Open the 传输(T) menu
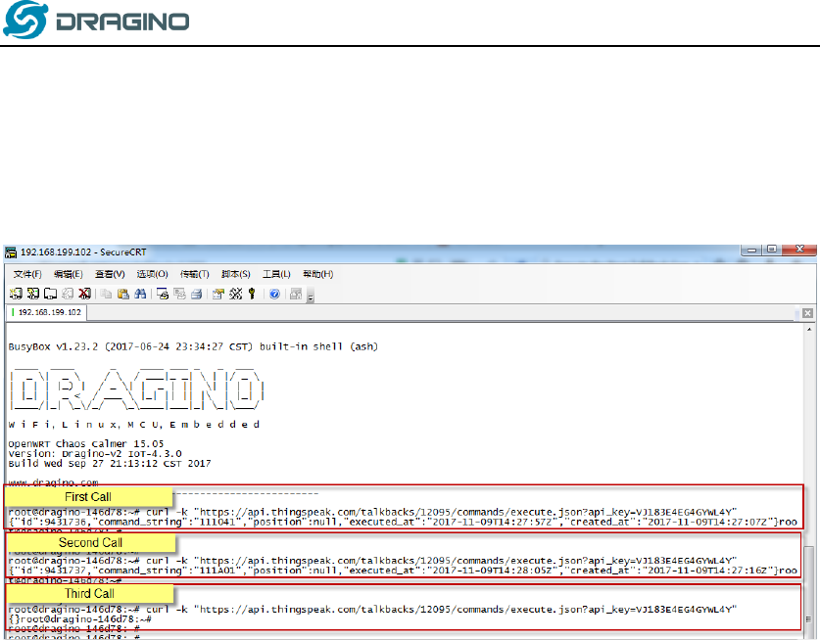 point(195,274)
